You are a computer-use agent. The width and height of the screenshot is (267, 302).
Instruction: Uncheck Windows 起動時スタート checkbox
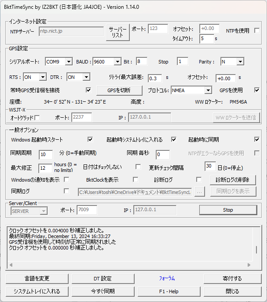pos(90,139)
